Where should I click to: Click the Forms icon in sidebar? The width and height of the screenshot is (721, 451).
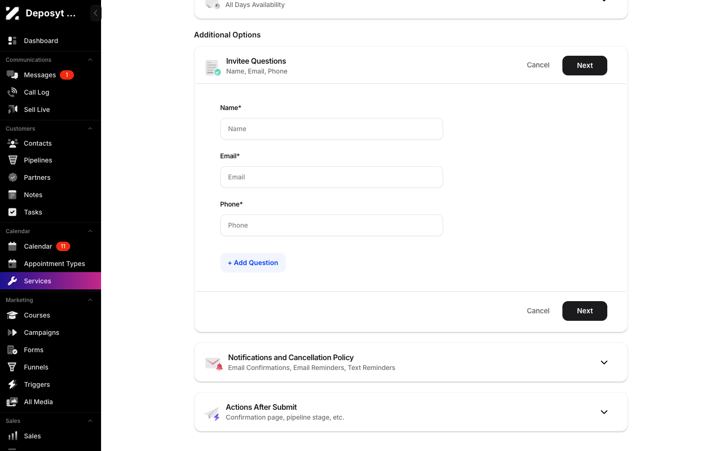(13, 350)
